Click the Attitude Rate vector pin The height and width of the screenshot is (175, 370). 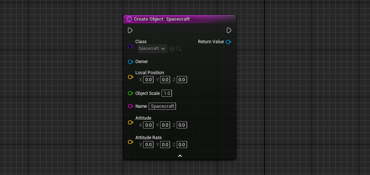coord(130,142)
